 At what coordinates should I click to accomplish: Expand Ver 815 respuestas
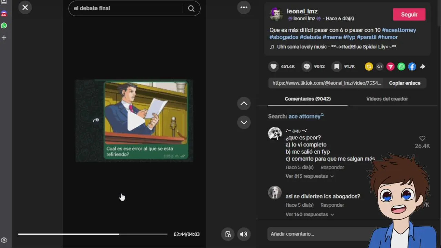pos(309,176)
